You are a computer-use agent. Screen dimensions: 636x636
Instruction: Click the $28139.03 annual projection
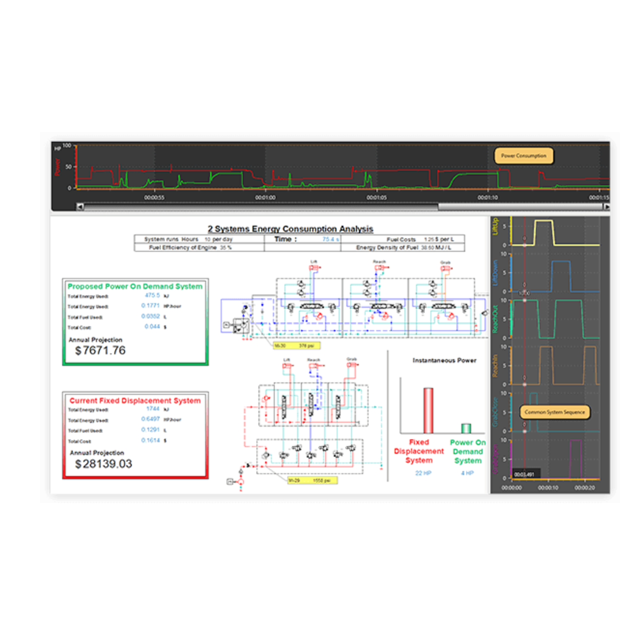pos(104,464)
